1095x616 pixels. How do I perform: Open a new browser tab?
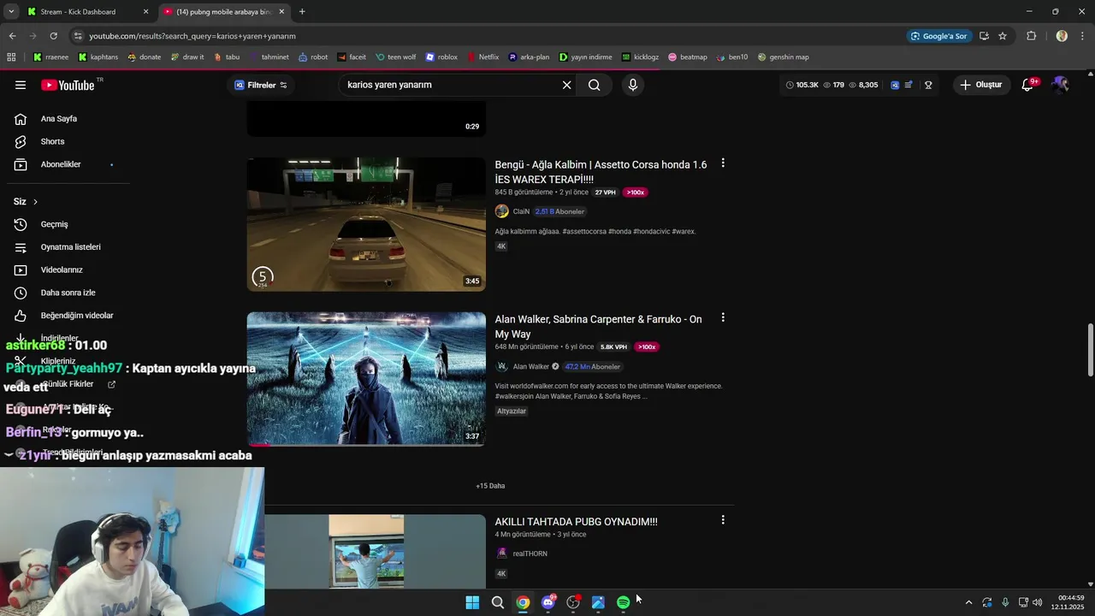(302, 12)
